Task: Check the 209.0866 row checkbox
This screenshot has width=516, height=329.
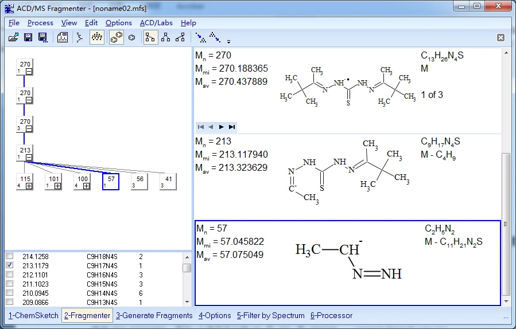Action: (10, 301)
